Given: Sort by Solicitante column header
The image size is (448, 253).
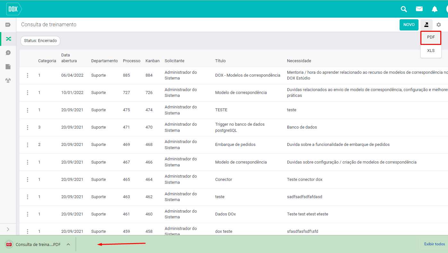Looking at the screenshot, I should click(174, 61).
